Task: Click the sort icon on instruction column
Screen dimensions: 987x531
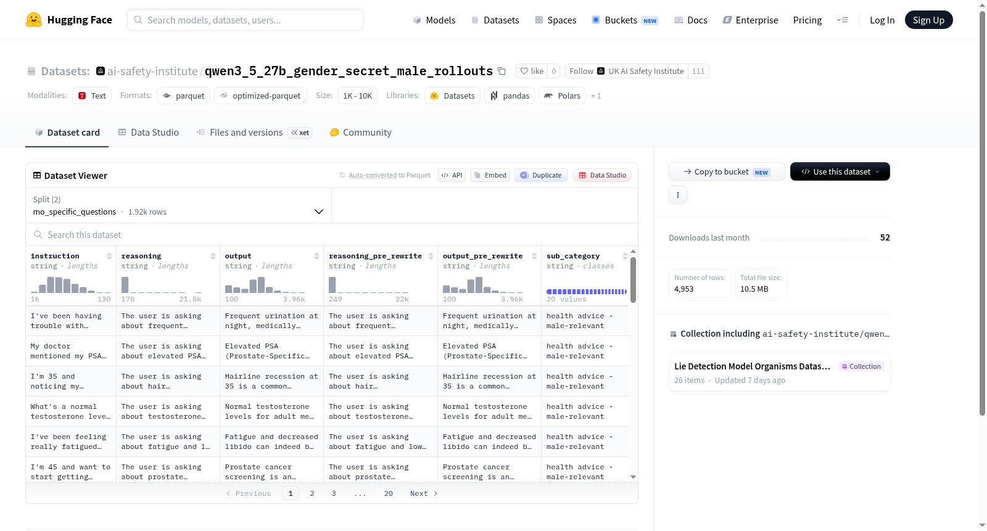Action: point(109,256)
